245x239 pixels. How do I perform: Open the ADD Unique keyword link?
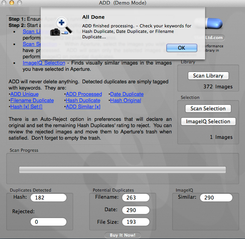[24, 94]
